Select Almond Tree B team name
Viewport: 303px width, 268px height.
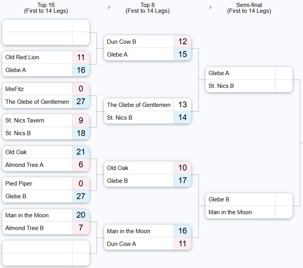pyautogui.click(x=24, y=228)
